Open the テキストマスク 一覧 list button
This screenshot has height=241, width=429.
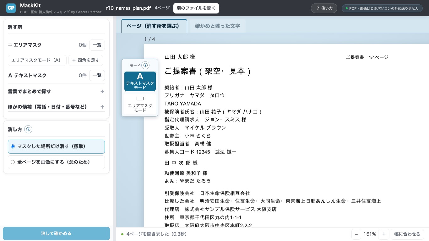point(97,75)
